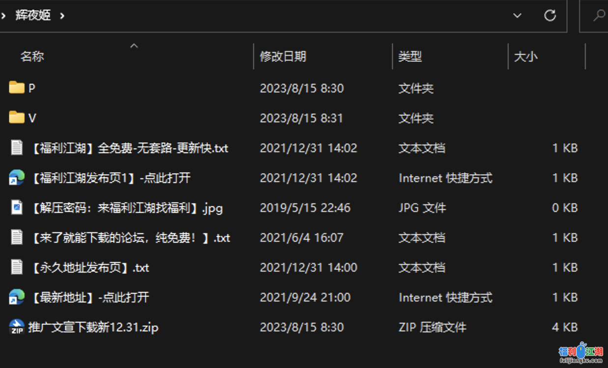The width and height of the screenshot is (608, 368).
Task: Click the search magnifier icon
Action: coord(599,15)
